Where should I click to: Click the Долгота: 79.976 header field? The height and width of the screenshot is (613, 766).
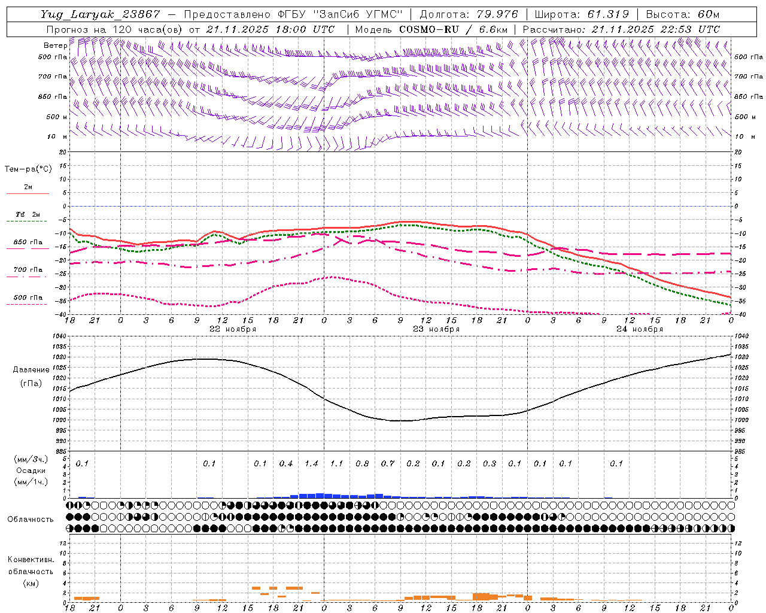[469, 14]
